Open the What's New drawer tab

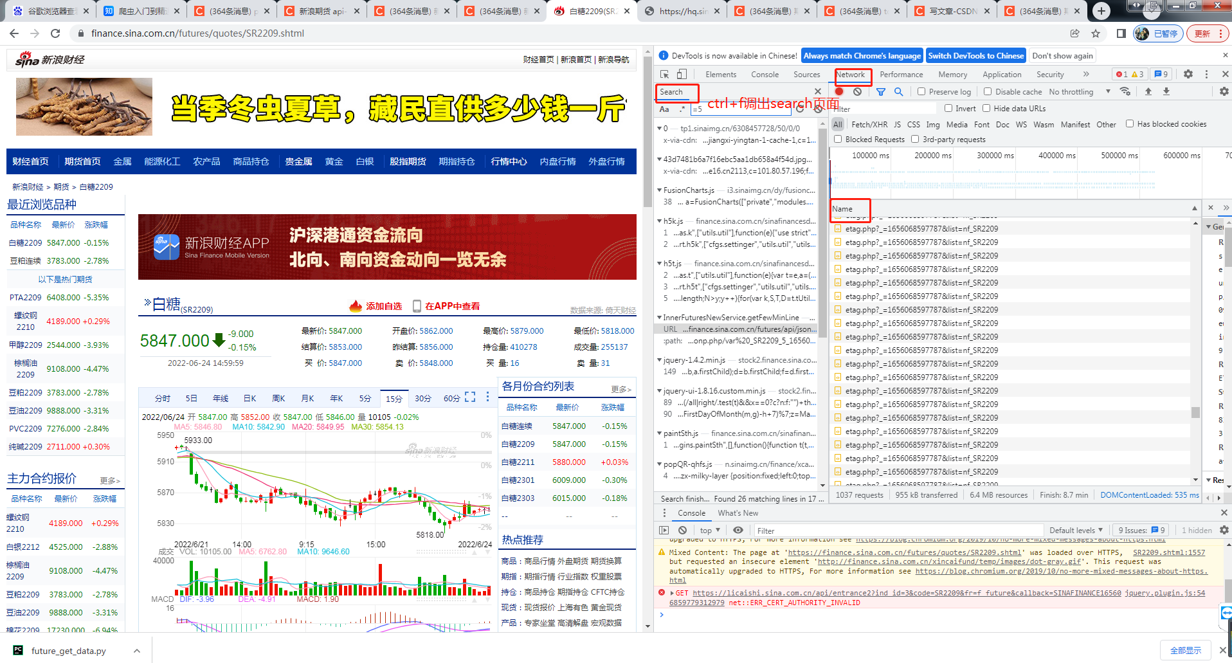point(738,513)
